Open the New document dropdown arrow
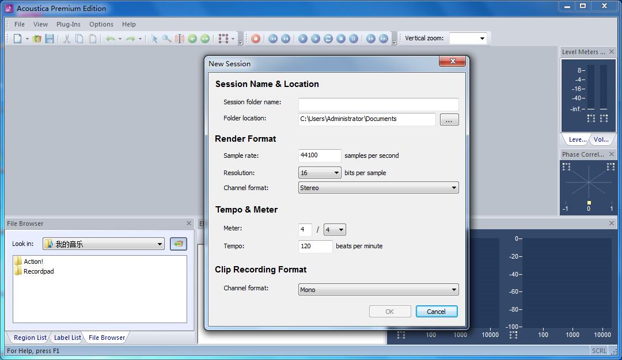Screen dimensions: 622x360 (27, 39)
